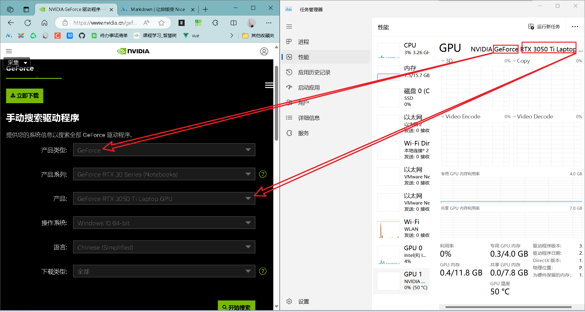This screenshot has height=312, width=585.
Task: Open GeForce section menu lines
Action: coord(269,85)
